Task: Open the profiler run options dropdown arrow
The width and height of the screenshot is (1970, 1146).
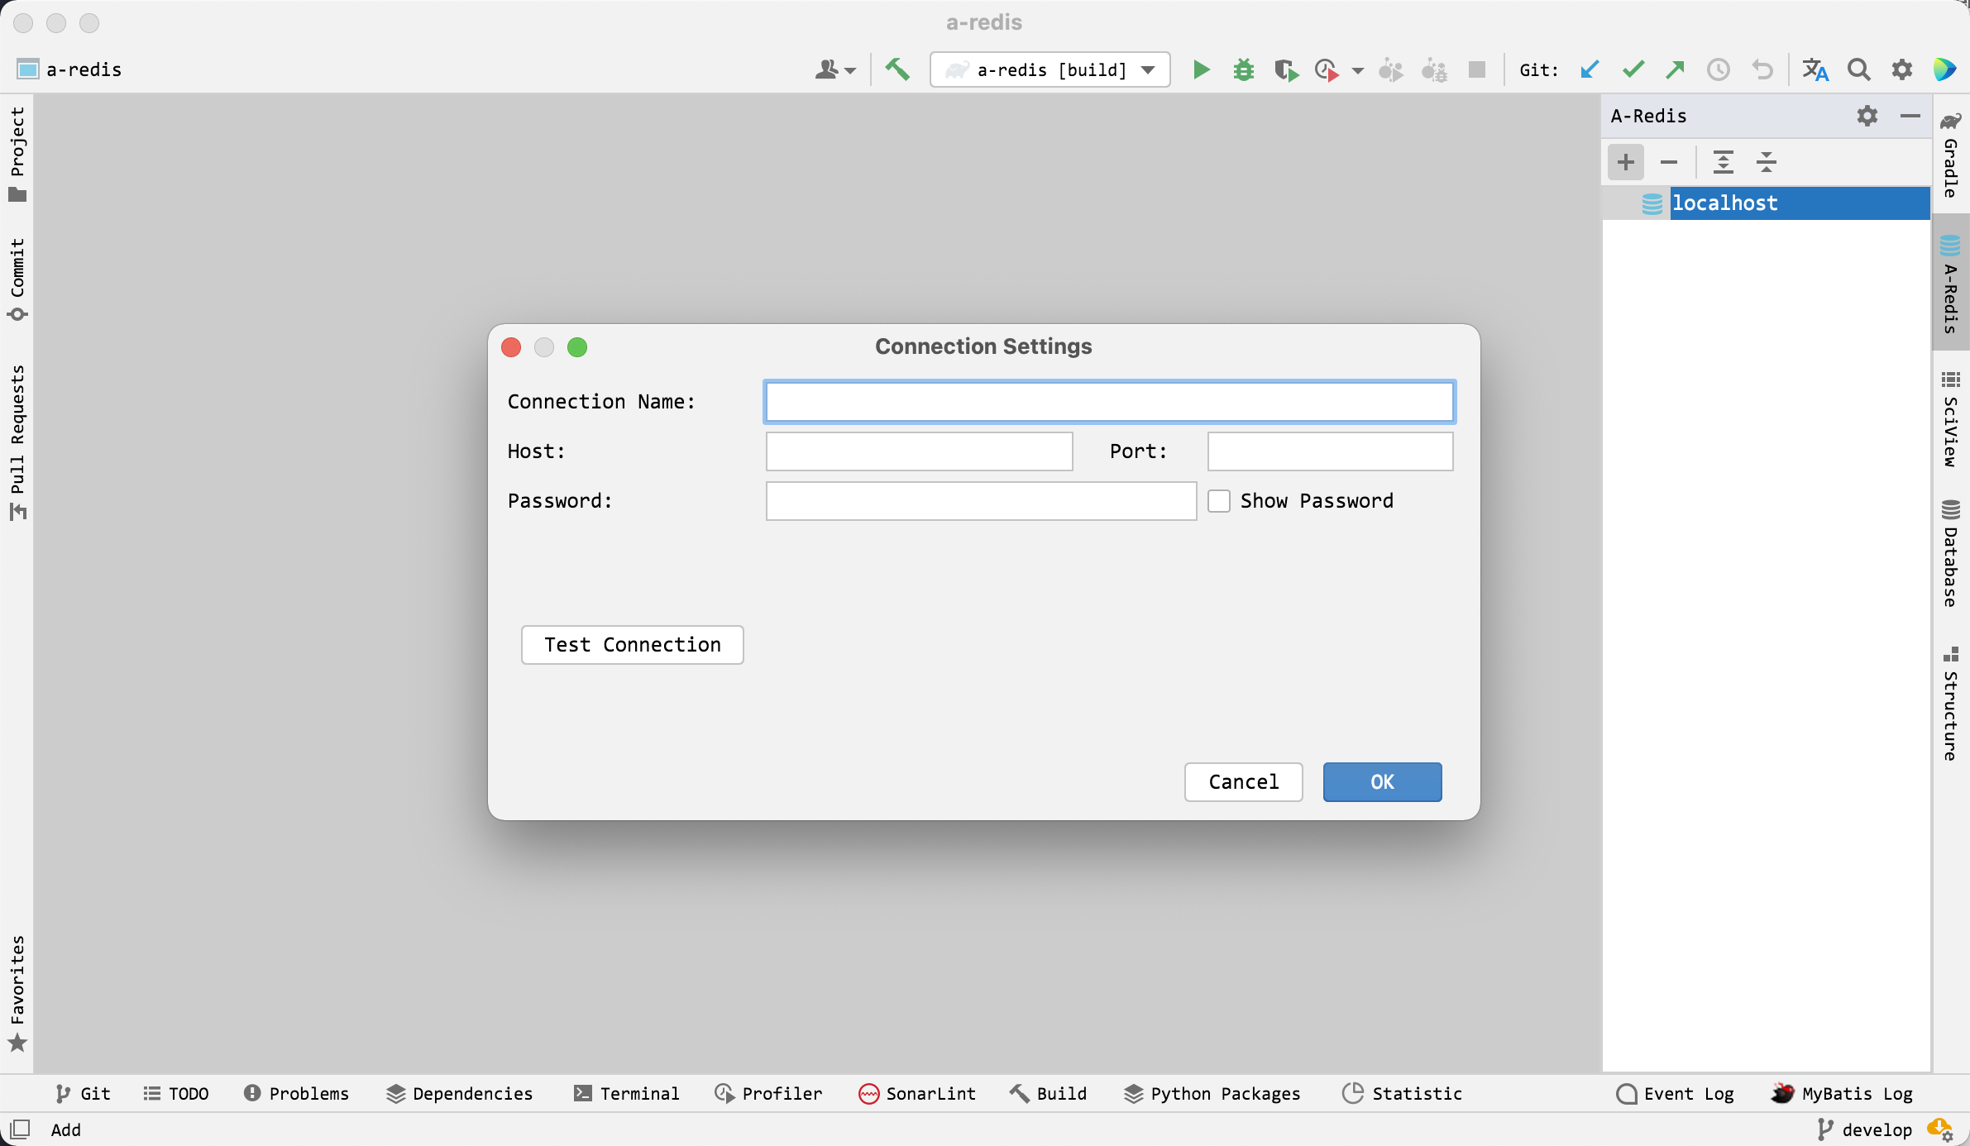Action: pos(1357,71)
